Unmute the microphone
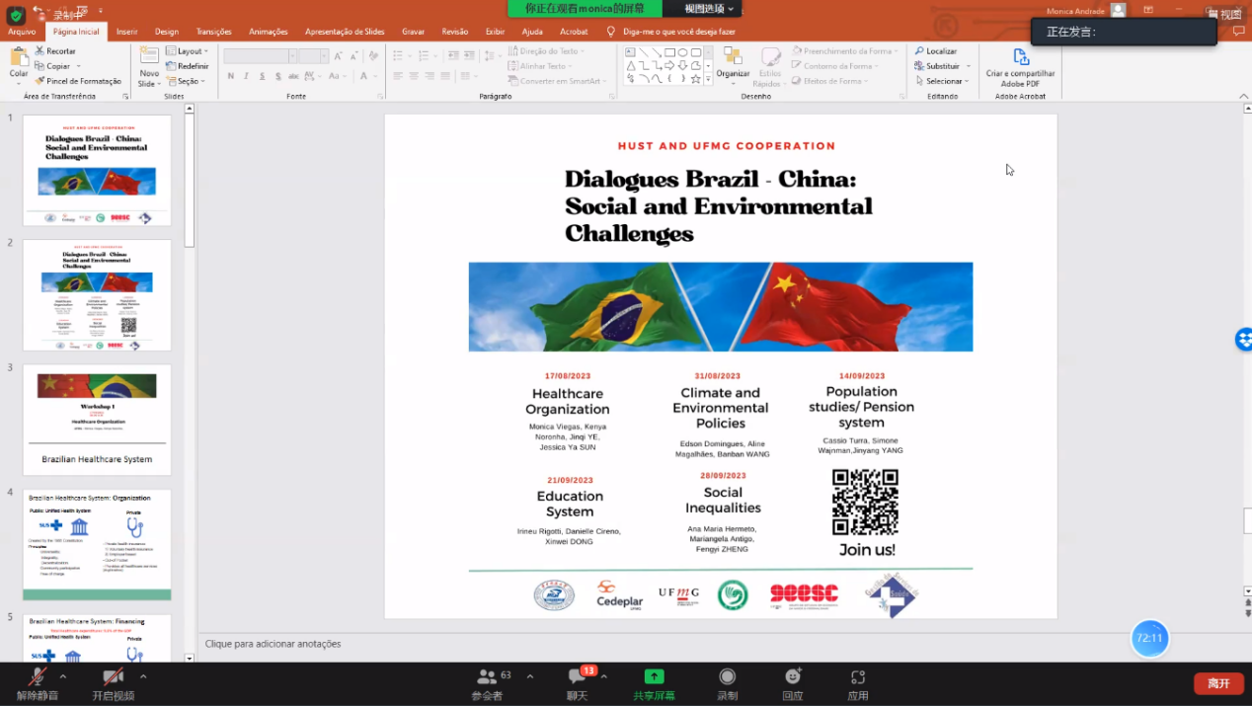The image size is (1252, 706). [38, 677]
